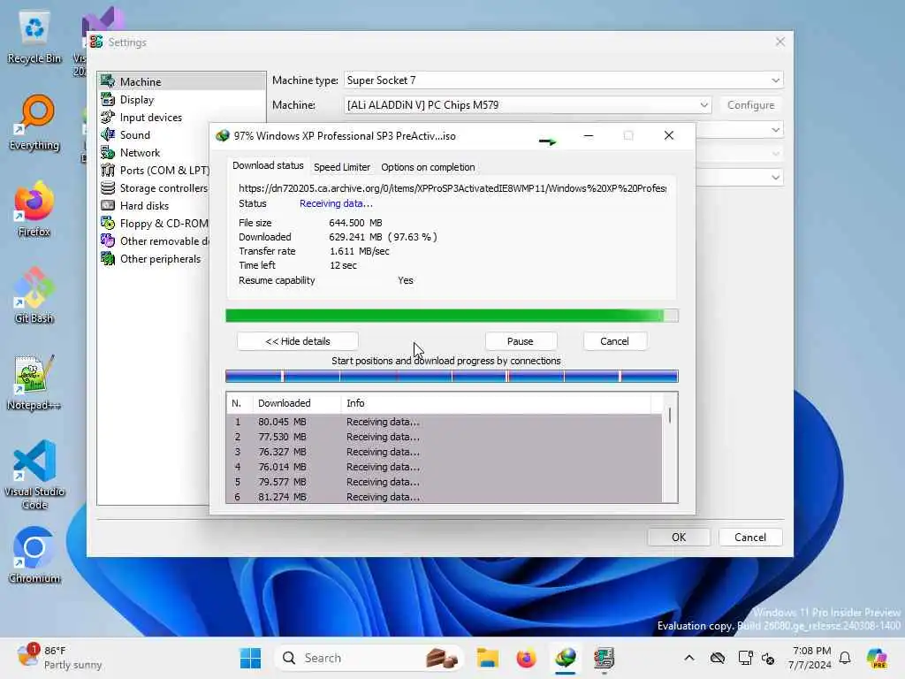The height and width of the screenshot is (679, 905).
Task: Select connection row 2 with 77.530 MB
Action: 444,437
